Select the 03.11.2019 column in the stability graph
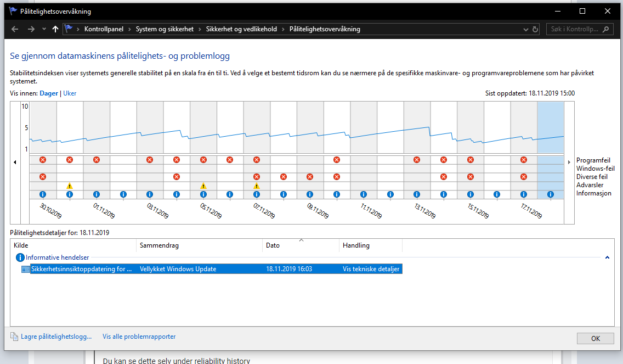 coord(150,127)
